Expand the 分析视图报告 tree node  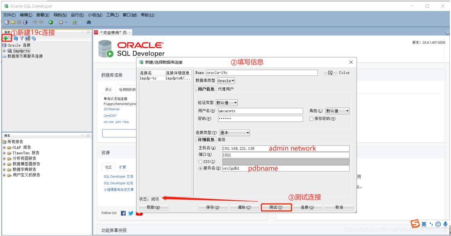coord(4,158)
